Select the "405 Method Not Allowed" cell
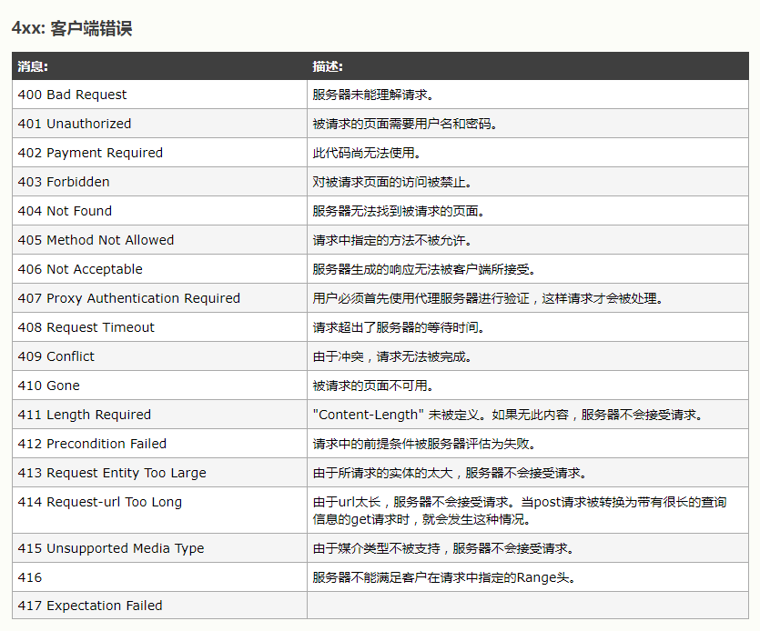Image resolution: width=760 pixels, height=631 pixels. click(159, 240)
